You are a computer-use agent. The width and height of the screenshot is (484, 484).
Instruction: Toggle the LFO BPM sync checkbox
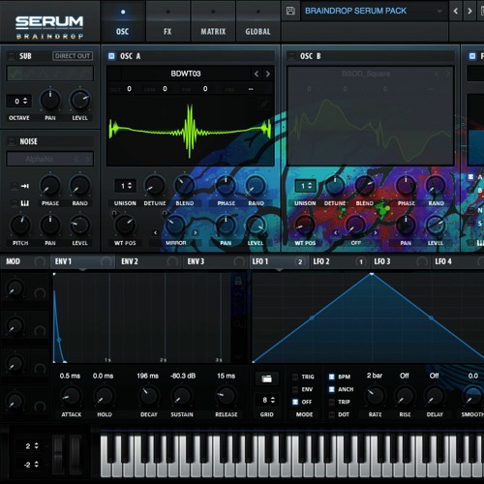tap(331, 377)
